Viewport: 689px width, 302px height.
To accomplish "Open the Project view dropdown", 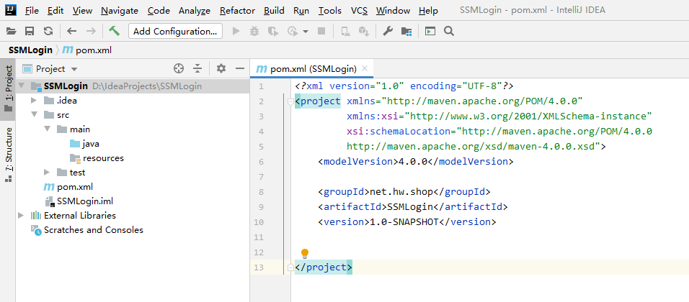I will coord(74,69).
